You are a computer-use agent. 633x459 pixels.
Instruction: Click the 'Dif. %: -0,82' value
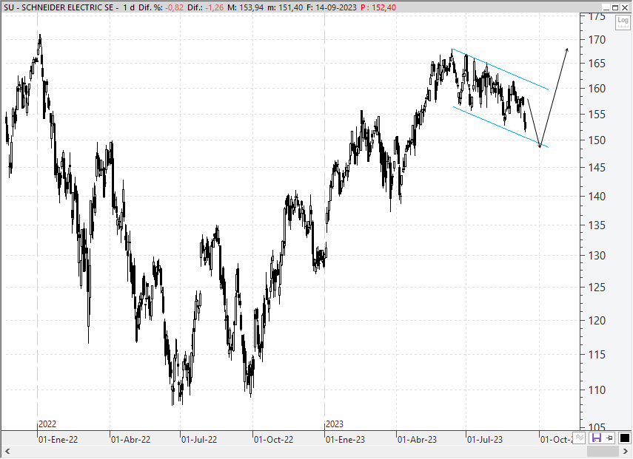pyautogui.click(x=161, y=7)
